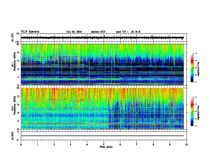Click the time axis end tick label '10'
Screen dimensions: 210x162
pos(186,145)
